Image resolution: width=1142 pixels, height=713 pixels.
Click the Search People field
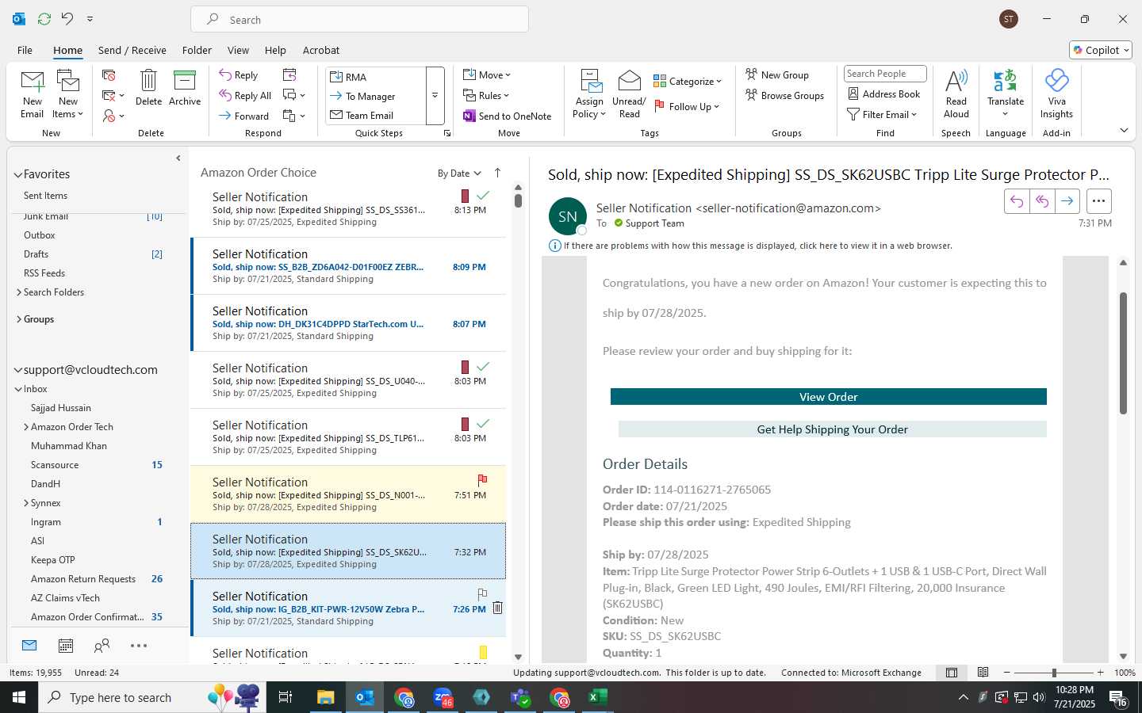click(885, 74)
